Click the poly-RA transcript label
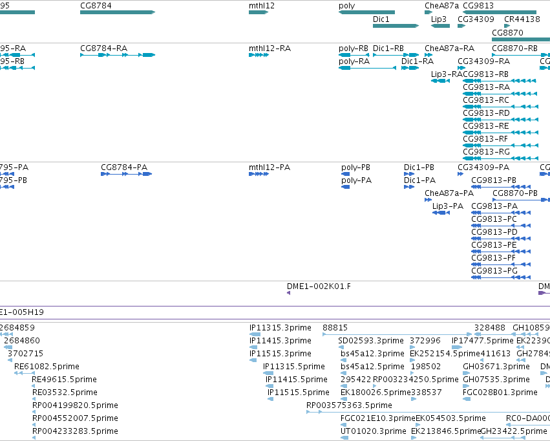The image size is (550, 441). click(354, 61)
